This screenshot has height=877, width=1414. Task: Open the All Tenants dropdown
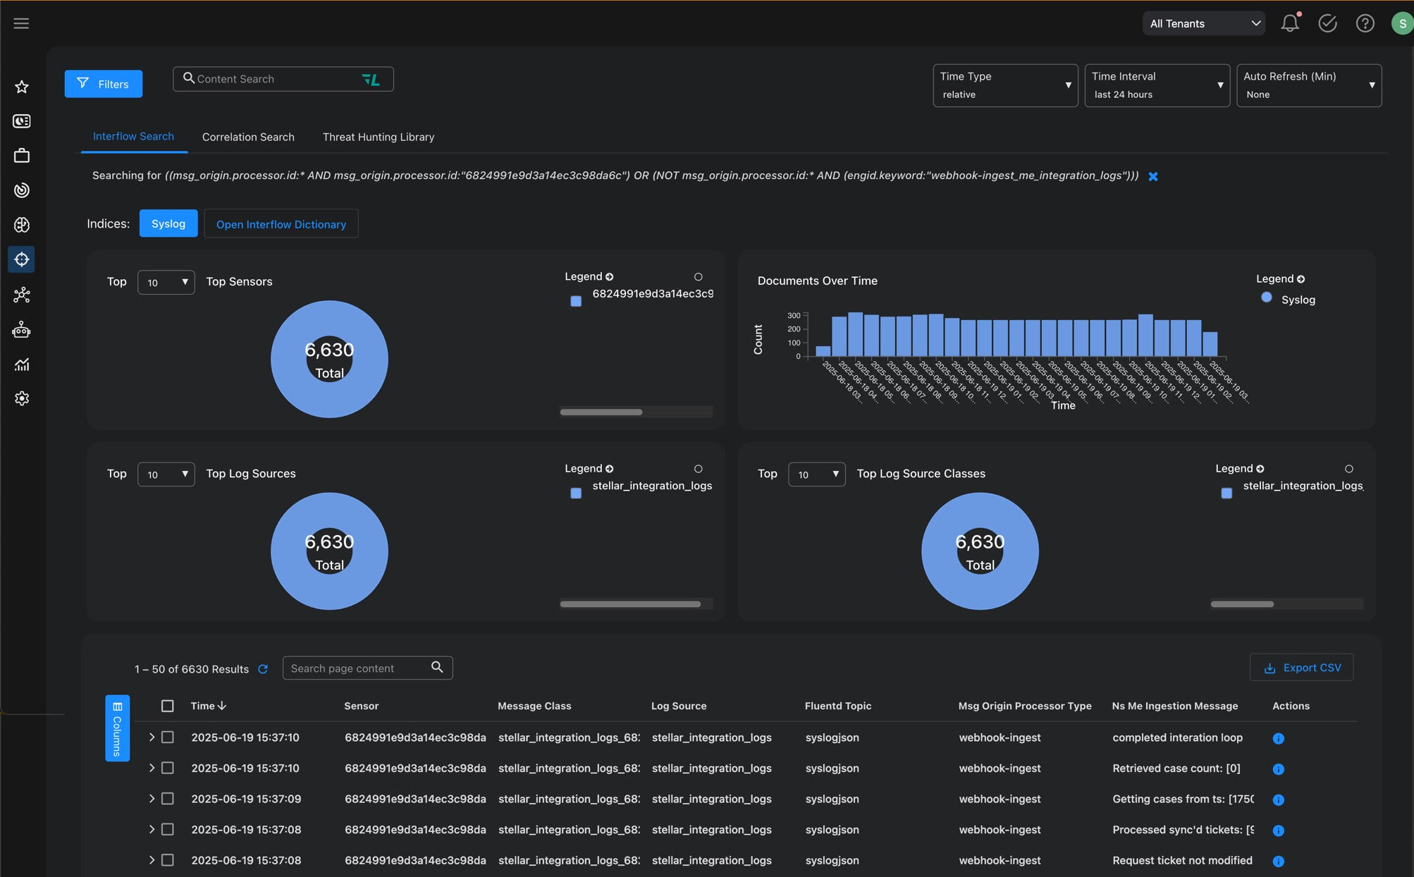(x=1203, y=23)
